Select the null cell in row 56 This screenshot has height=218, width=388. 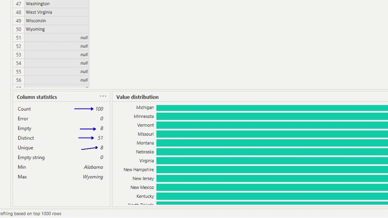tap(57, 80)
